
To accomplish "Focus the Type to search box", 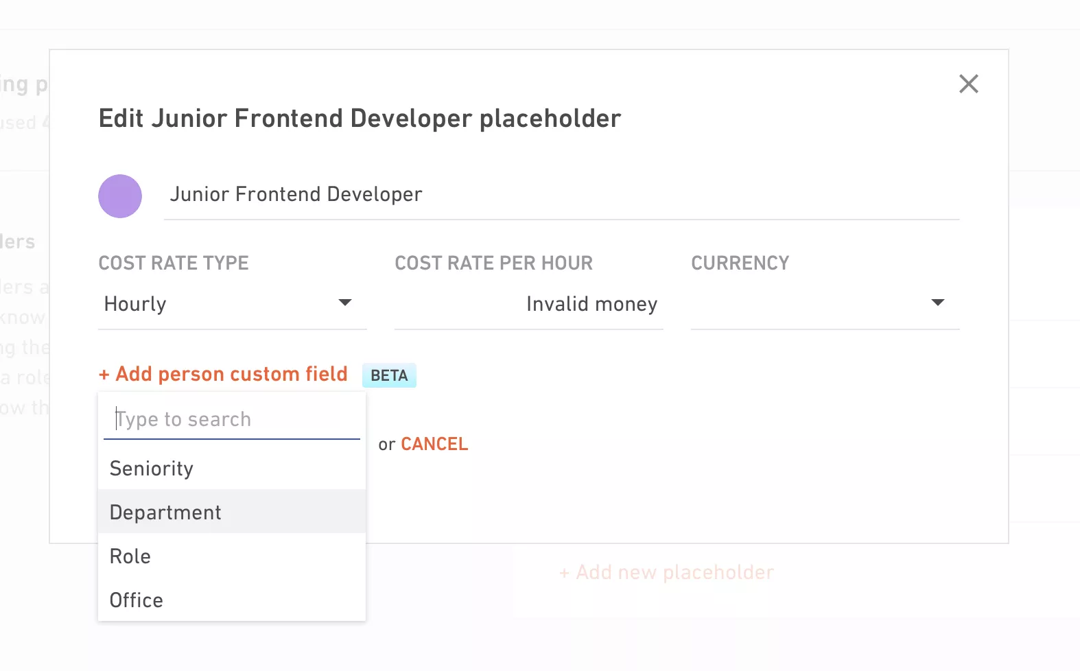I will (232, 419).
